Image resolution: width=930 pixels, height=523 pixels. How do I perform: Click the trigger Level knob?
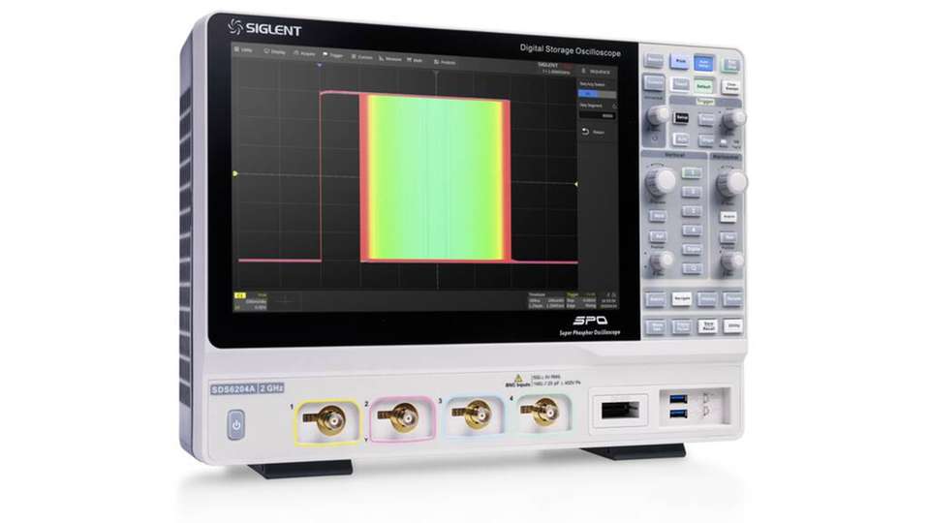pos(733,118)
